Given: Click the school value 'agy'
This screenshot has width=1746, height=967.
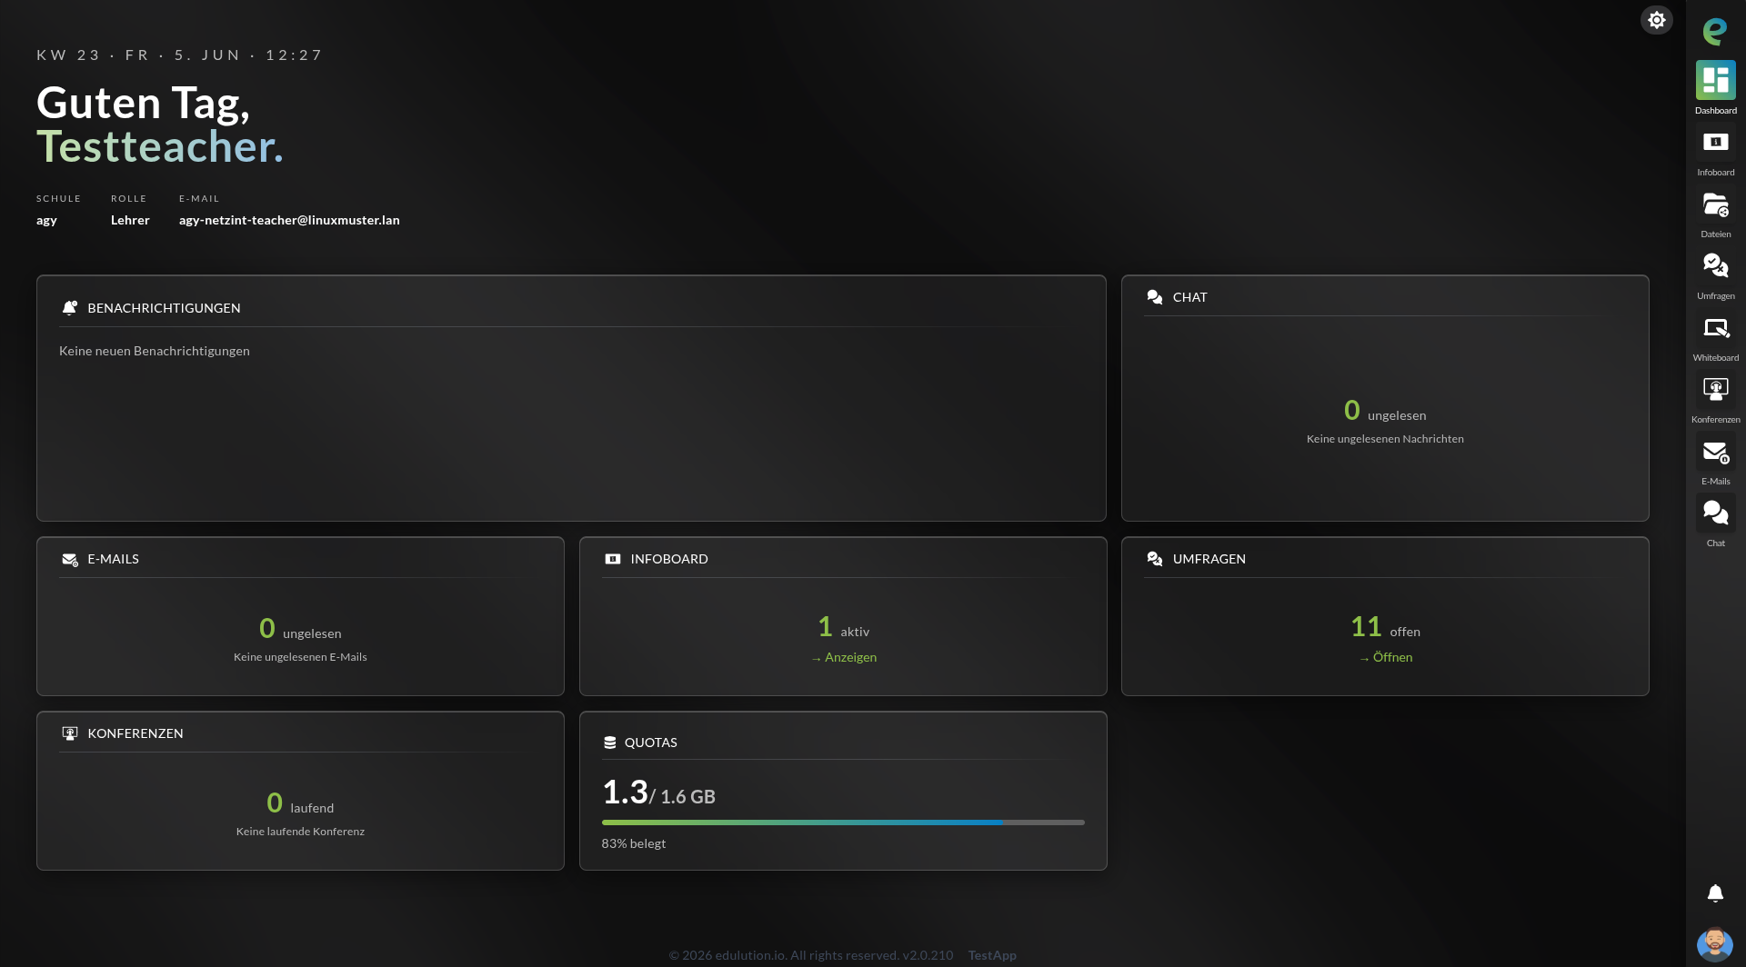Looking at the screenshot, I should pos(46,220).
